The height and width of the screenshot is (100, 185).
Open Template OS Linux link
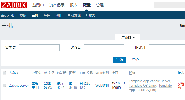tap(143, 86)
